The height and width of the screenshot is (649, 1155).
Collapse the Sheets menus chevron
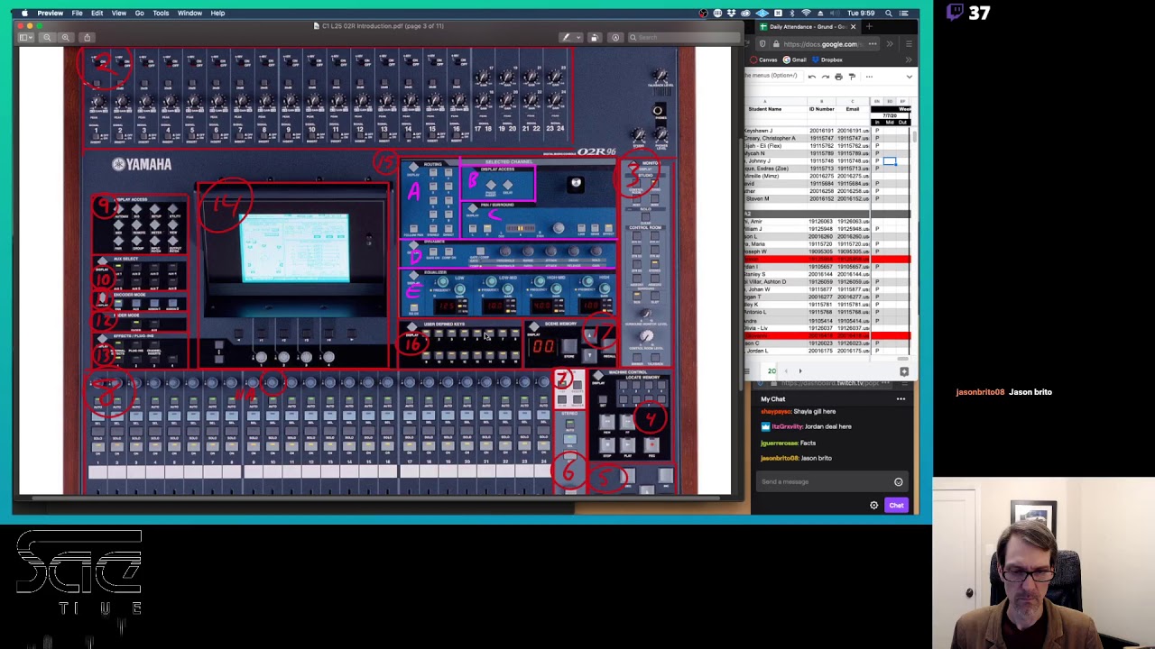click(x=909, y=77)
